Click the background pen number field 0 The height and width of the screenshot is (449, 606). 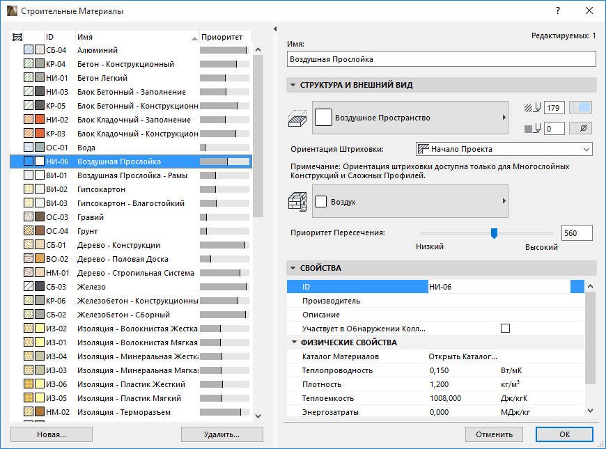pos(554,128)
